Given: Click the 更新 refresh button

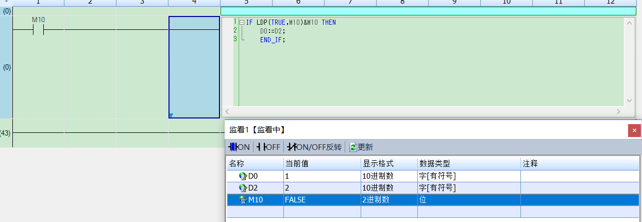Looking at the screenshot, I should click(x=361, y=147).
